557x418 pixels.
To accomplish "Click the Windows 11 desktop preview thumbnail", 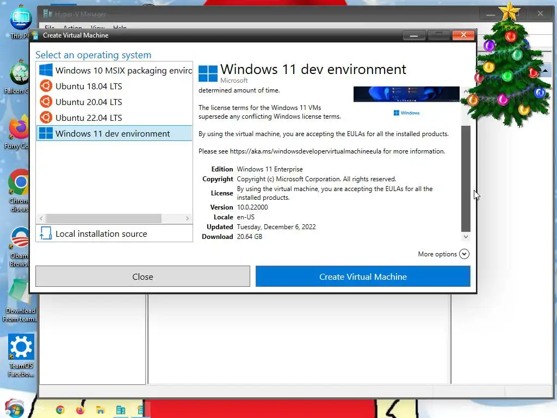I will (406, 94).
